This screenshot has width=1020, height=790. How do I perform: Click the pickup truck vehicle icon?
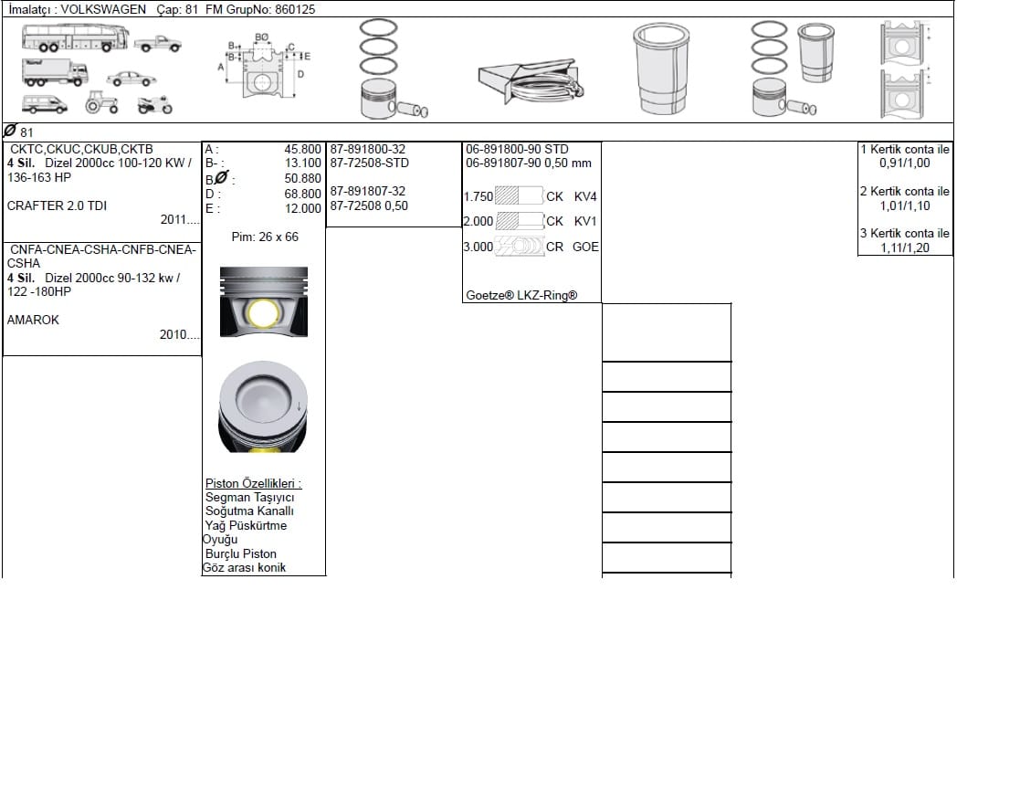[157, 44]
